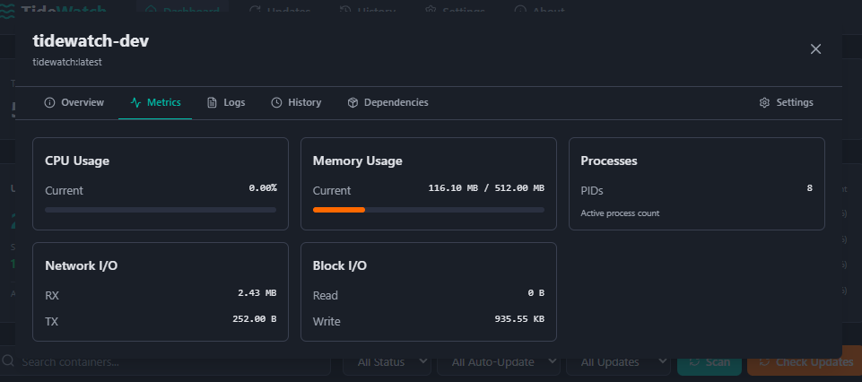Focus the Search containers input field
Viewport: 862px width, 382px height.
tap(170, 362)
